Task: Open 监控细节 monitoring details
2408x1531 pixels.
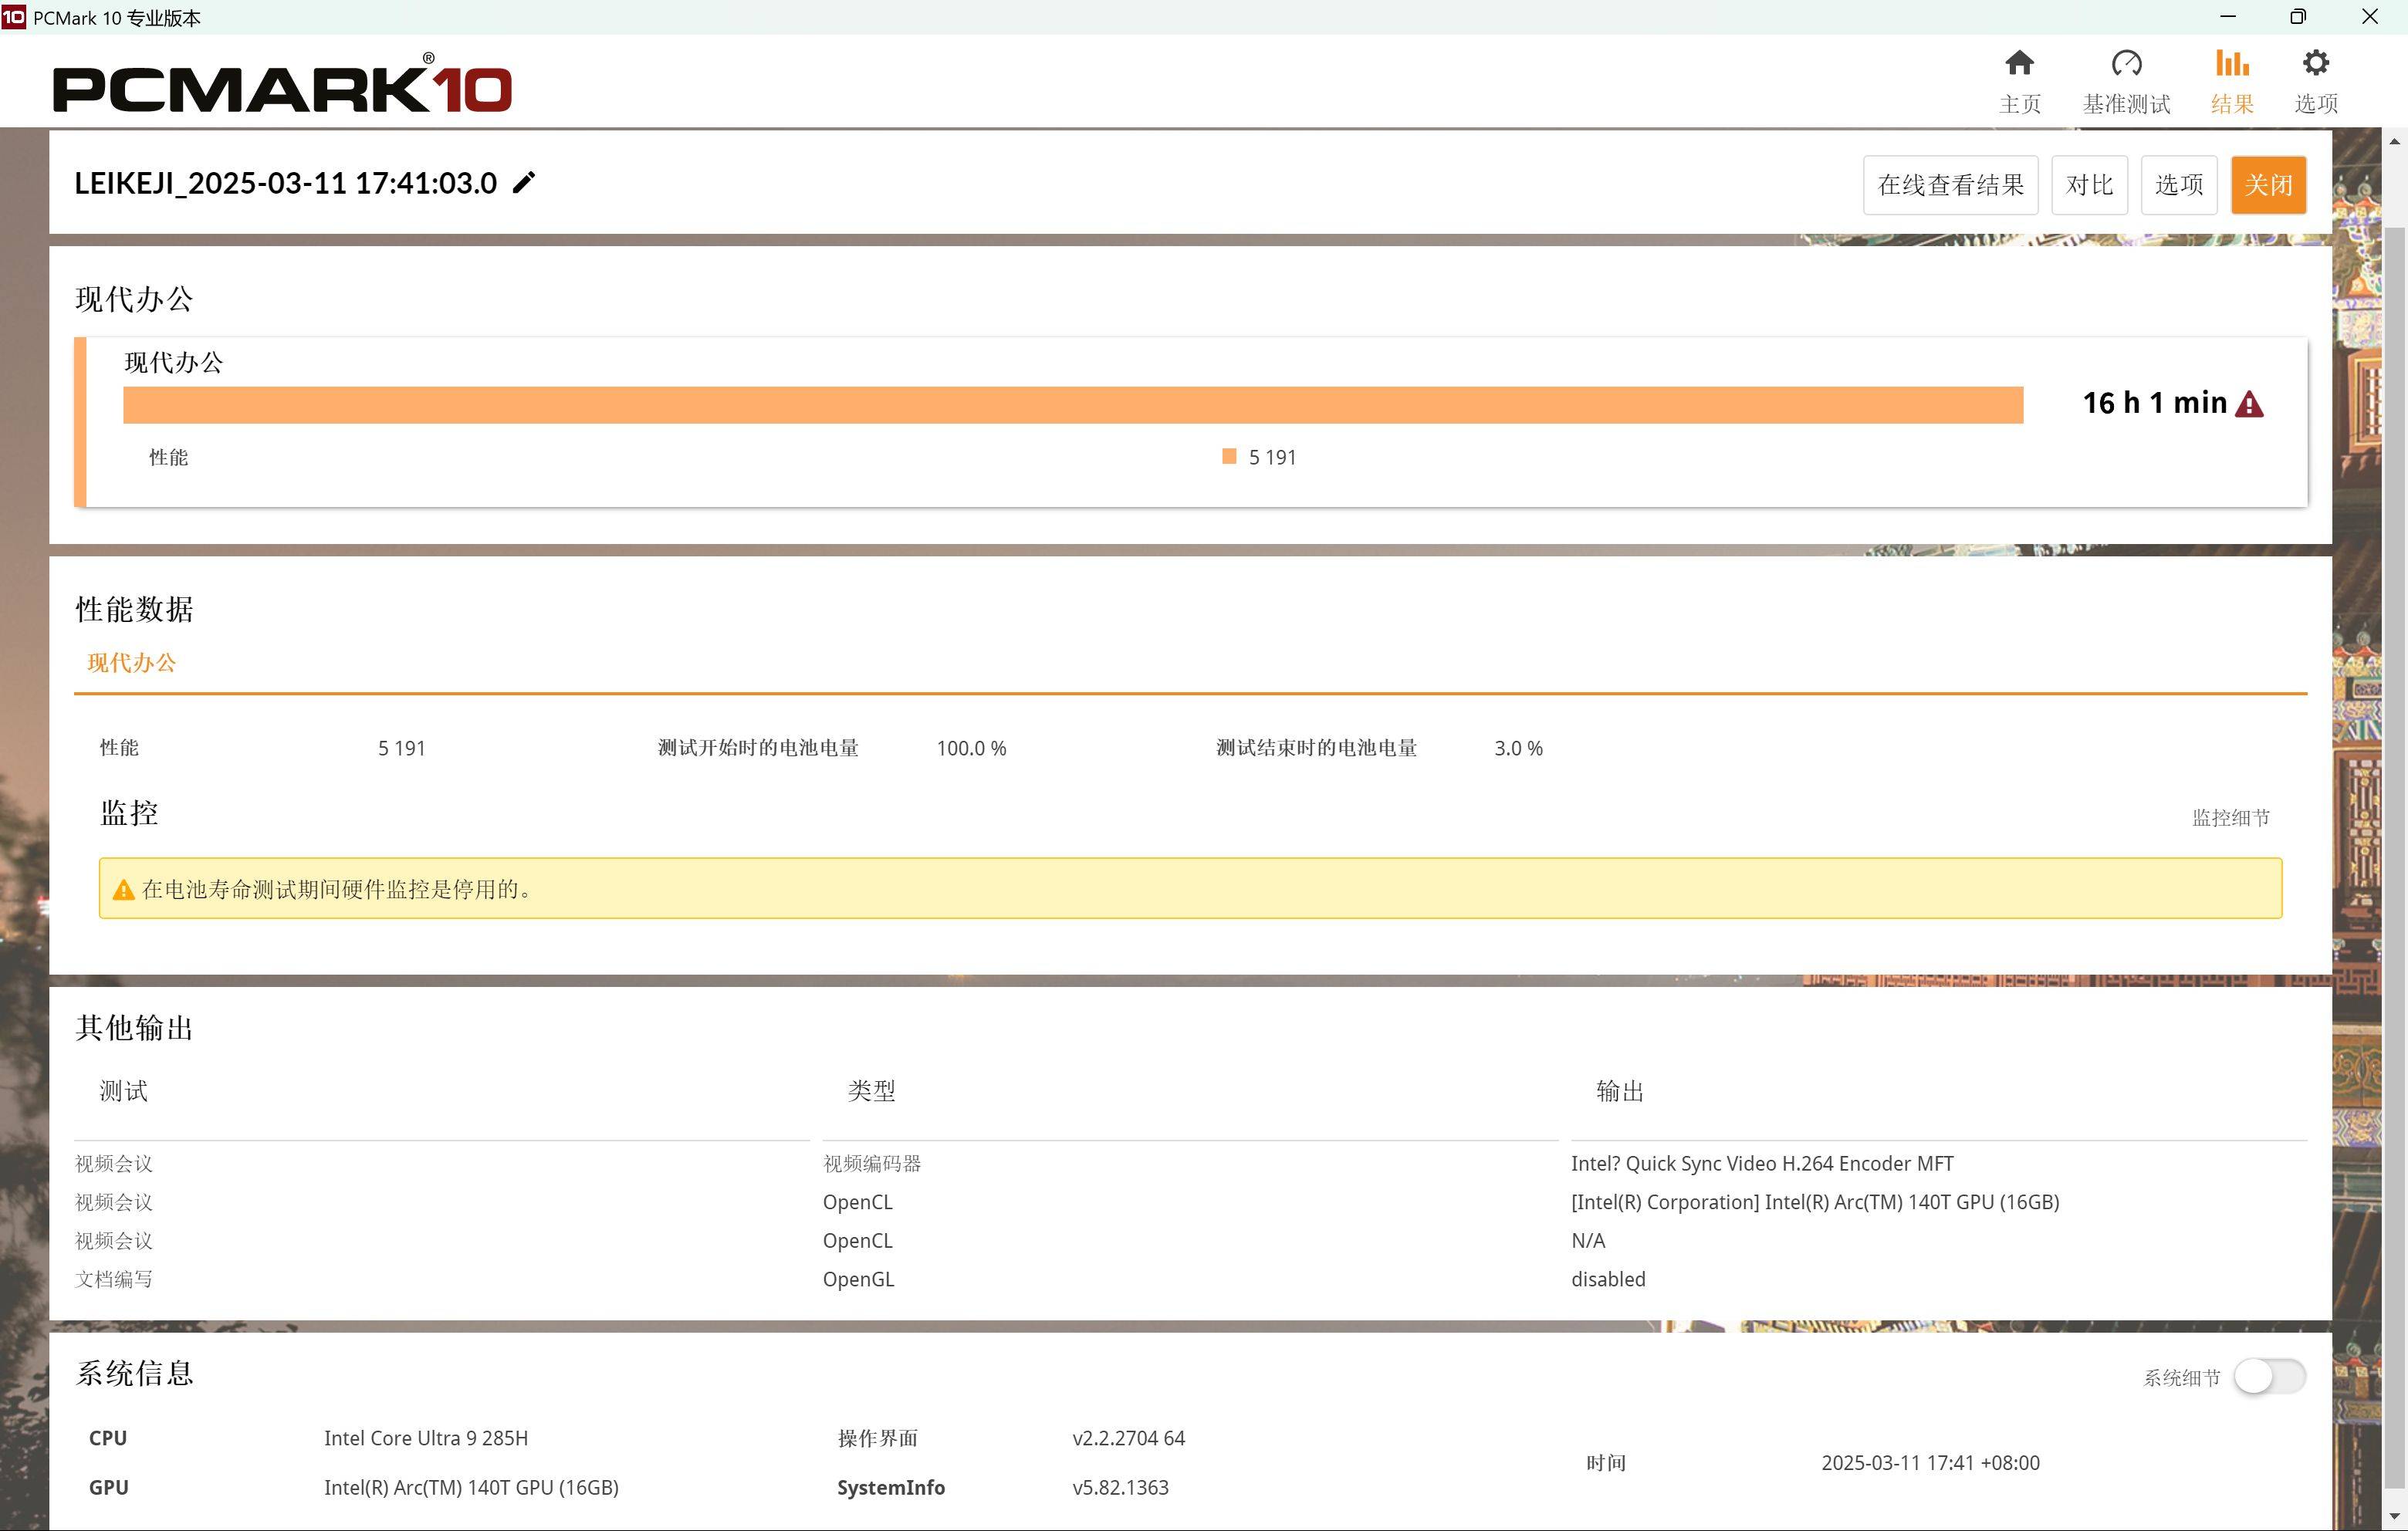Action: 2231,818
